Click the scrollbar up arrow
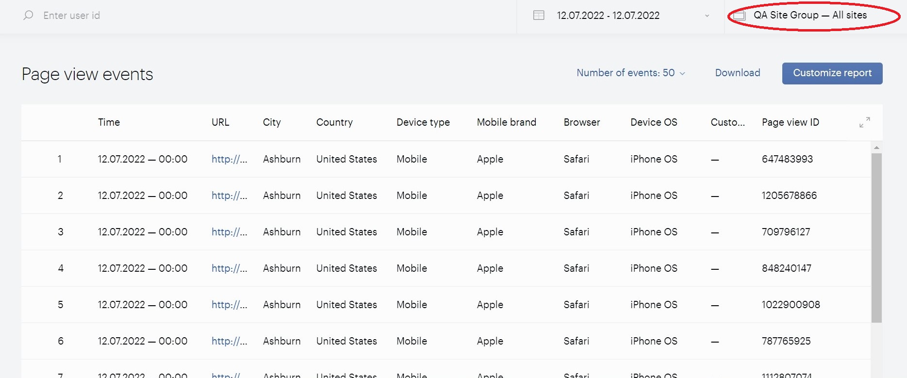Image resolution: width=907 pixels, height=378 pixels. click(x=876, y=148)
